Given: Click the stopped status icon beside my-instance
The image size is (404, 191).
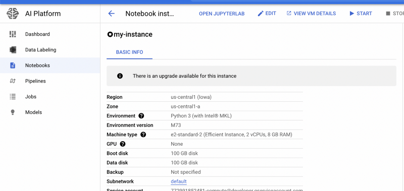Looking at the screenshot, I should (110, 34).
